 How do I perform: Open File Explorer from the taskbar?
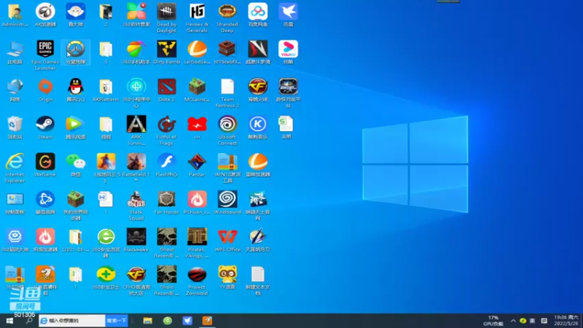point(148,321)
